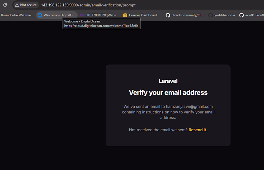The image size is (264, 170).
Task: Open the cloudcommunity bookmark label
Action: 187,15
